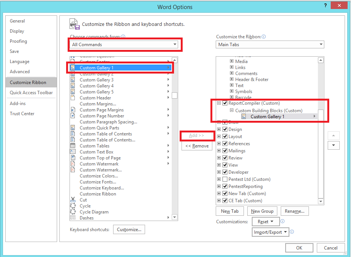Expand the Header & Footer group
The height and width of the screenshot is (257, 351).
[x=232, y=80]
